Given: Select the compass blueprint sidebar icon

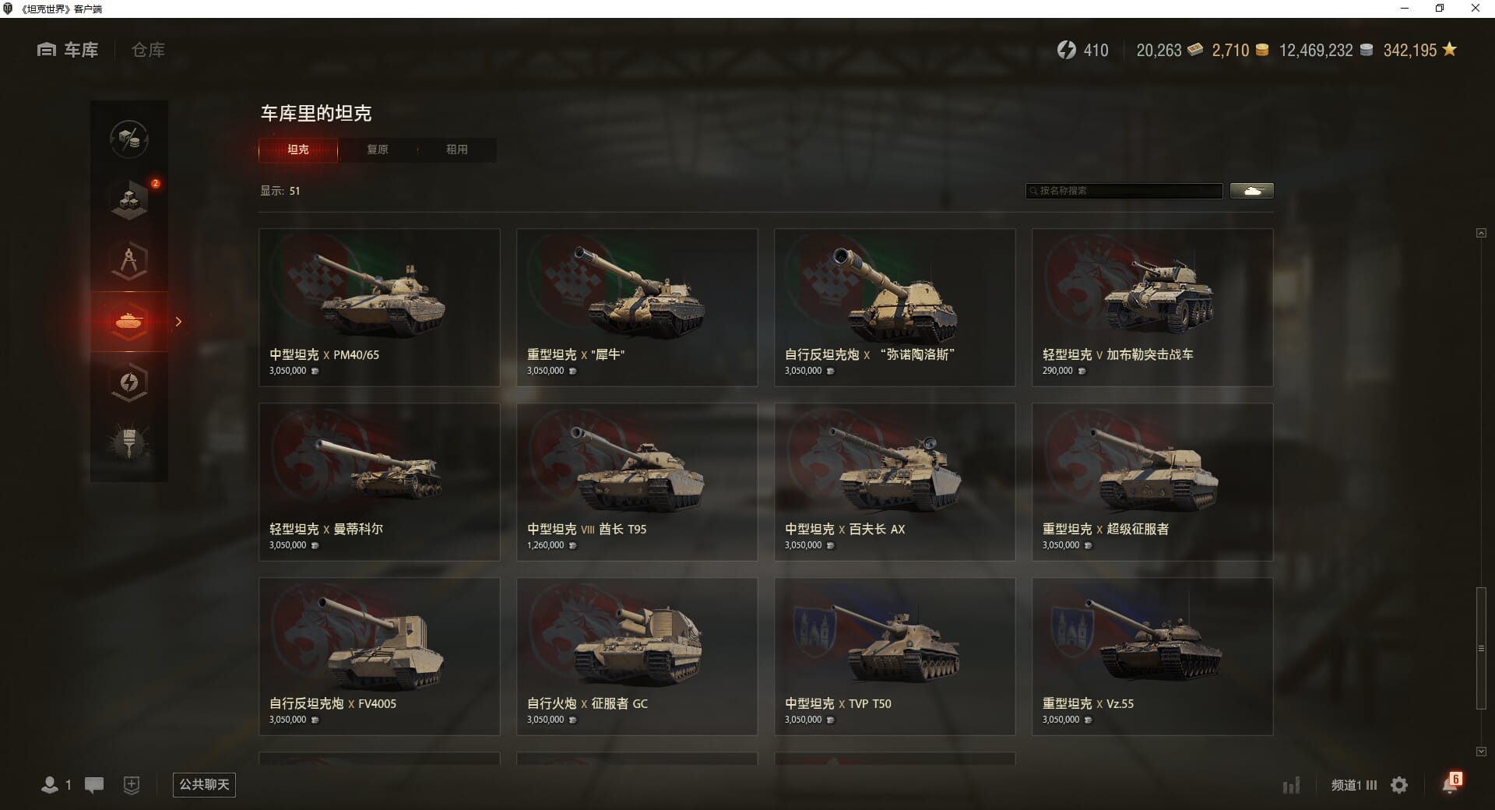Looking at the screenshot, I should click(129, 261).
